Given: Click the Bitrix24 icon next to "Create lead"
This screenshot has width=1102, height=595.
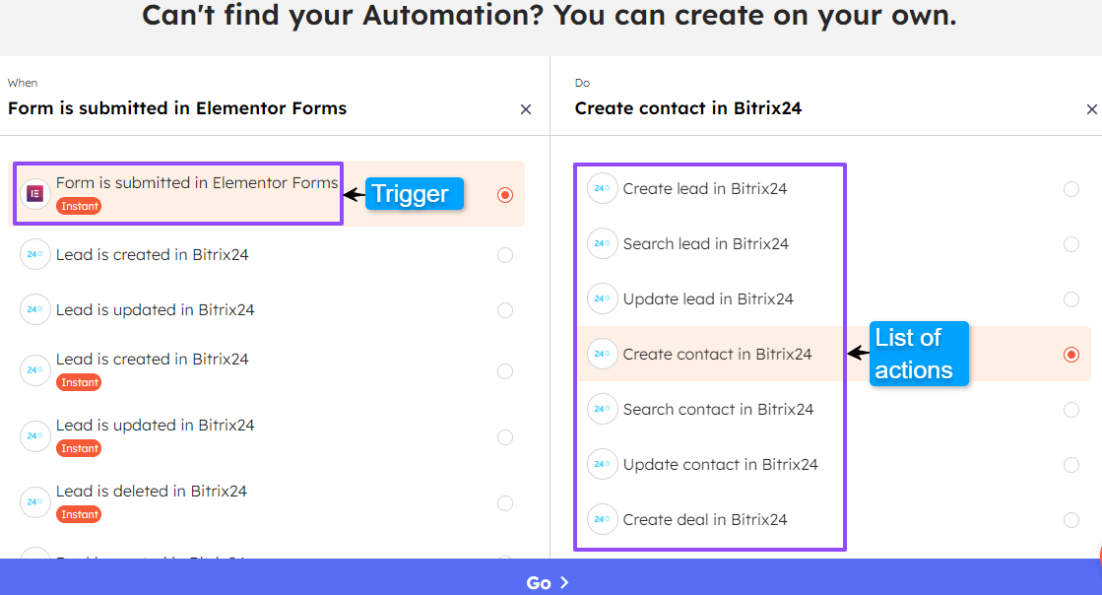Looking at the screenshot, I should tap(602, 188).
